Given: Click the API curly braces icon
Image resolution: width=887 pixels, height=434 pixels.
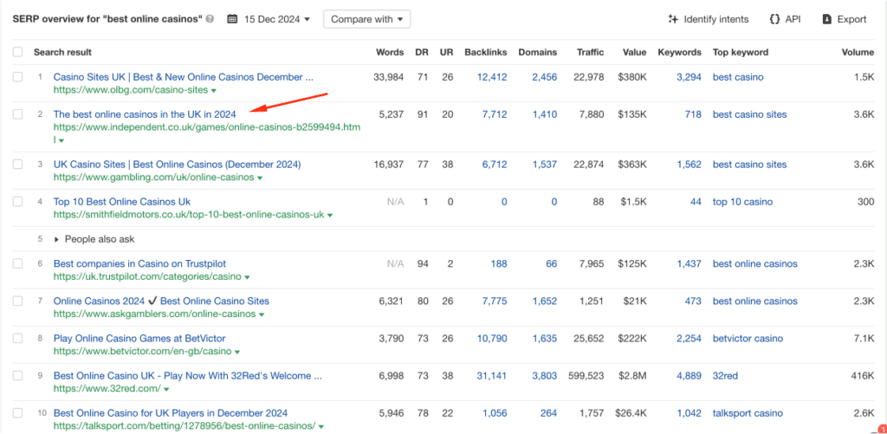Looking at the screenshot, I should point(774,19).
